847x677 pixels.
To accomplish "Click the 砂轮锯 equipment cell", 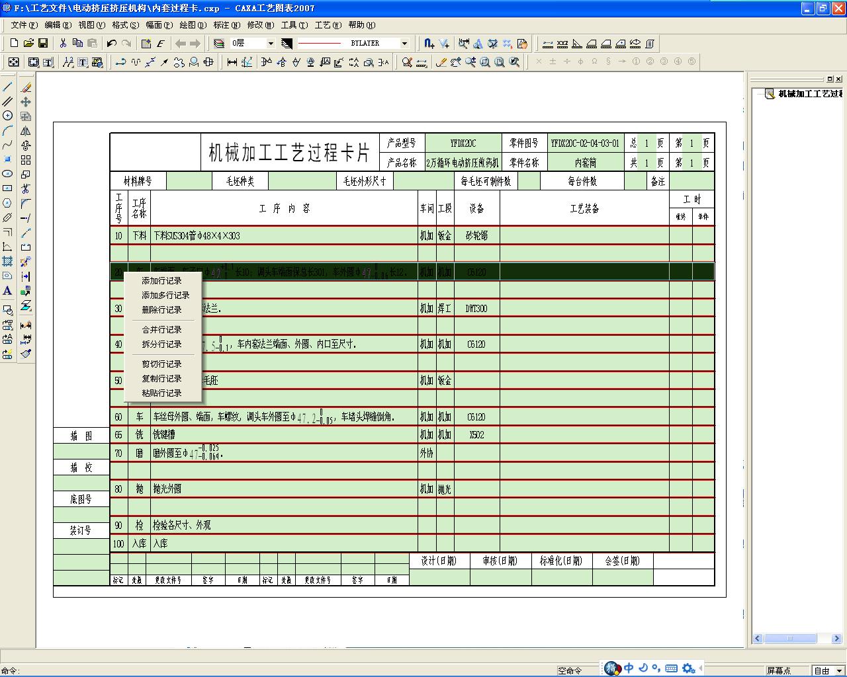I will pyautogui.click(x=476, y=236).
